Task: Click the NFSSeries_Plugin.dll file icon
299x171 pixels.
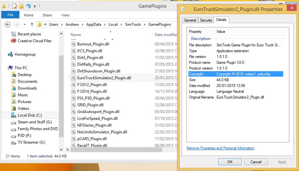Action: 73,125
